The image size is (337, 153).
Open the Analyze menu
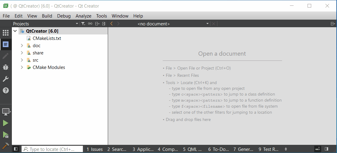pos(83,16)
